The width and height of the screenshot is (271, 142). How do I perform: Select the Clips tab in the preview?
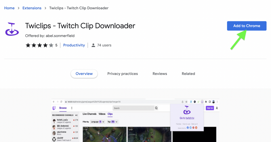tap(110, 114)
